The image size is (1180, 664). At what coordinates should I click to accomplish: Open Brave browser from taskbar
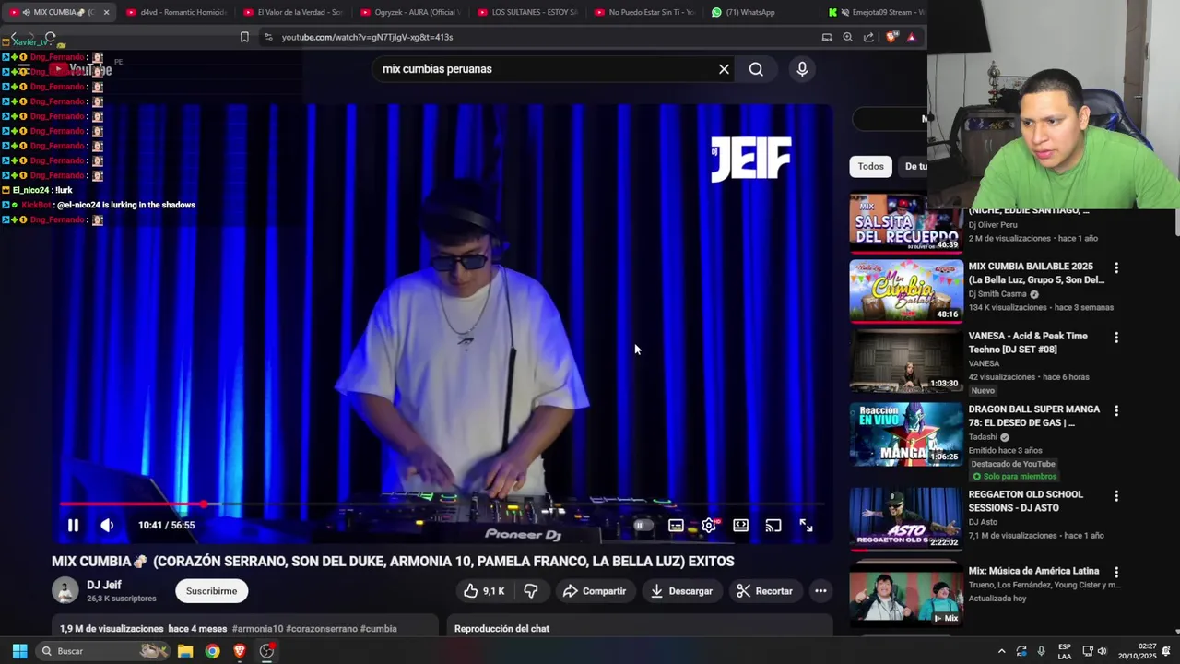point(240,651)
